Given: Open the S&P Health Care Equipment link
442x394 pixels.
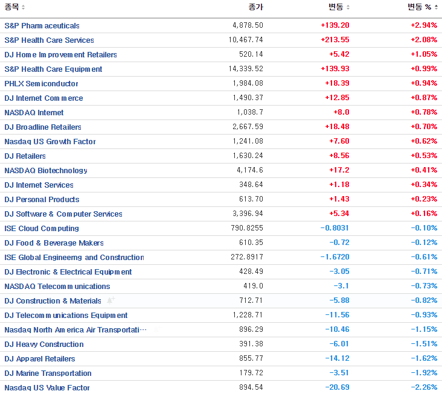Looking at the screenshot, I should point(53,69).
